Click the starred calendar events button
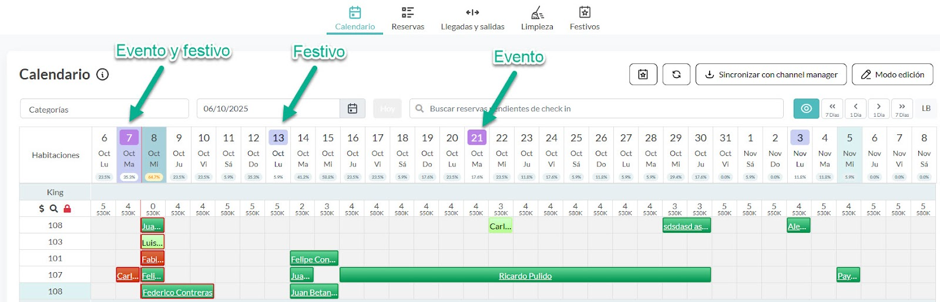This screenshot has width=940, height=302. pos(643,74)
